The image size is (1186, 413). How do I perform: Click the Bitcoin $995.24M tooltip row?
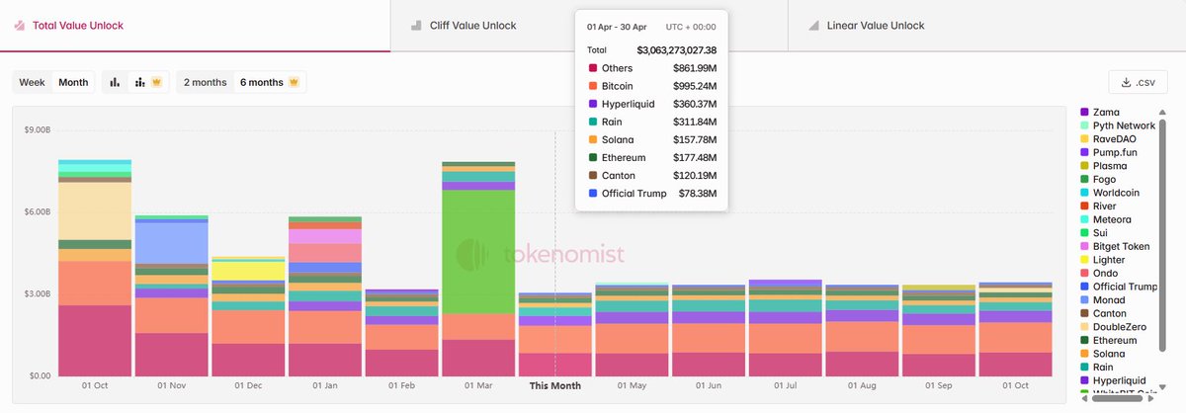coord(651,86)
